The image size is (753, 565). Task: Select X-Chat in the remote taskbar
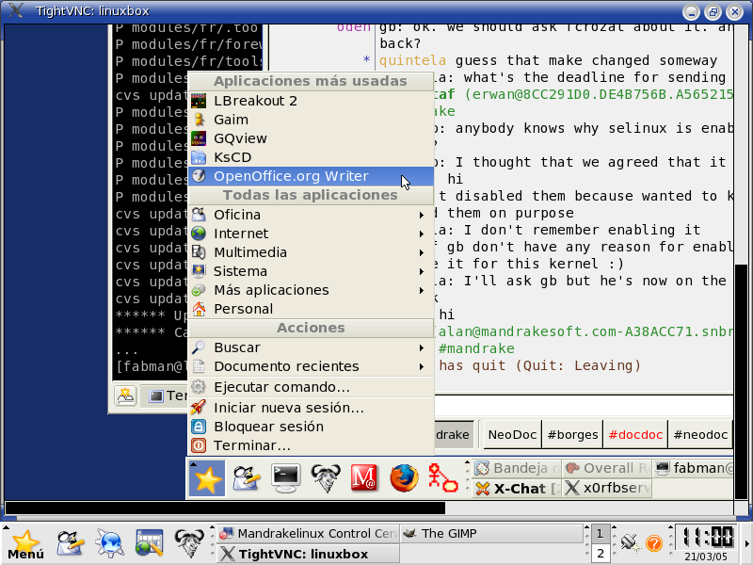(517, 489)
